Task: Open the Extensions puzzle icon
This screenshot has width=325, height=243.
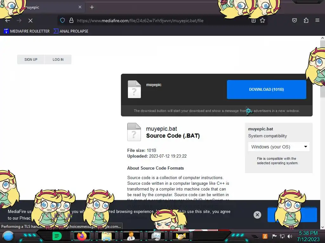Action: [x=306, y=21]
